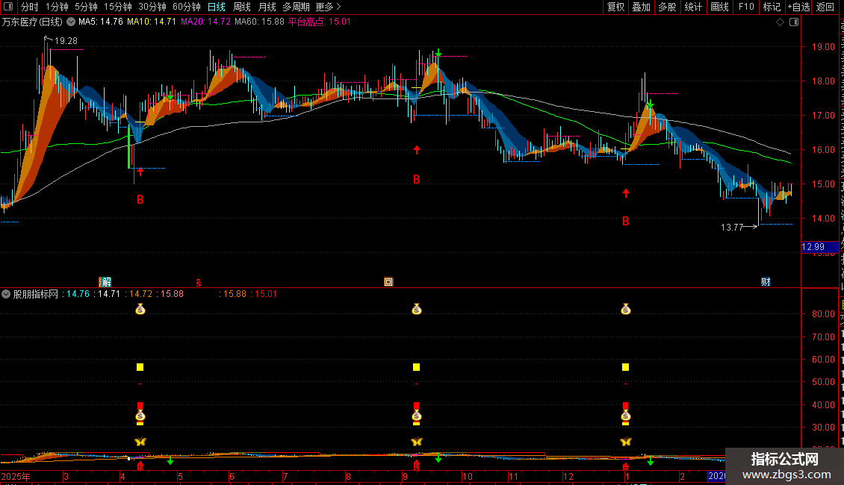Click the diamond icon at chart top-right

pos(780,22)
